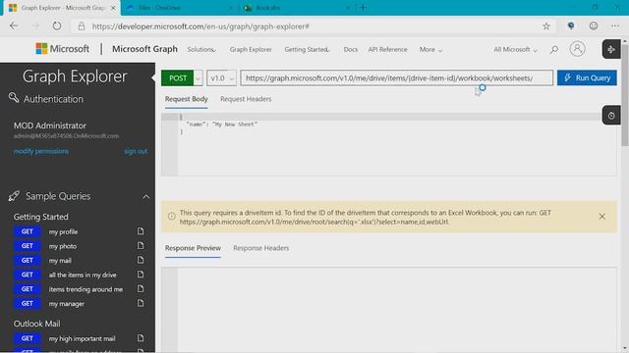Image resolution: width=629 pixels, height=353 pixels.
Task: Click the modify permissions link
Action: [x=41, y=151]
